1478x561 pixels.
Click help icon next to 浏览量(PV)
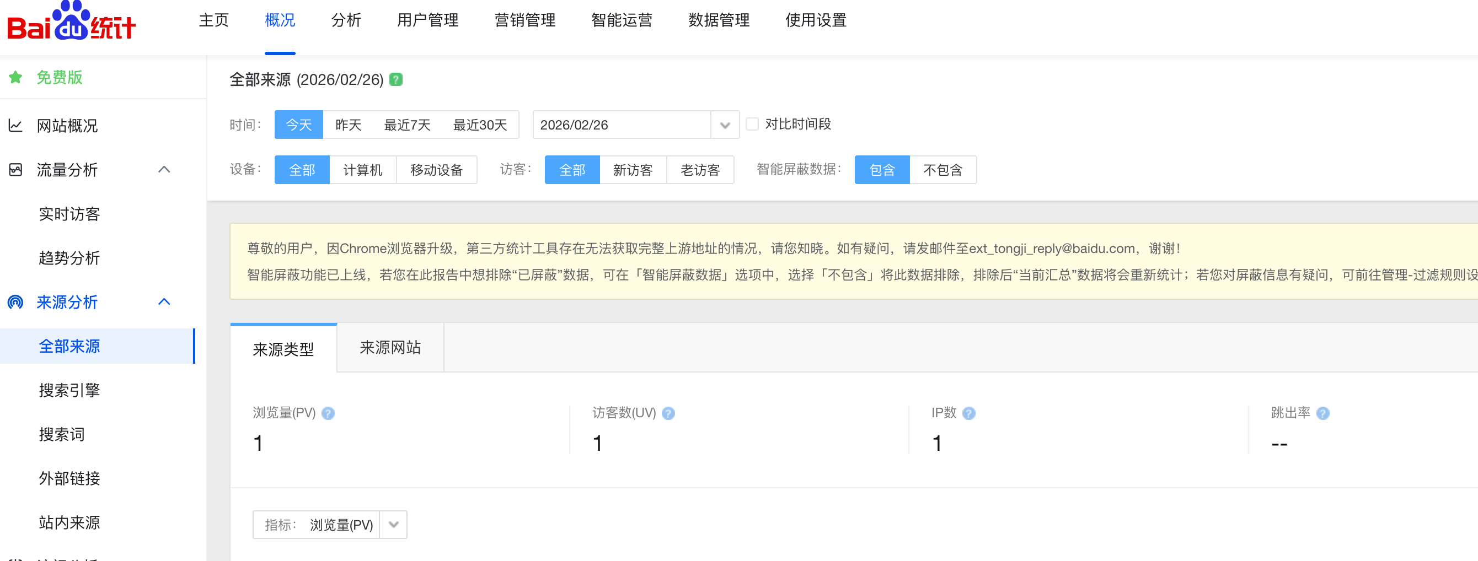(328, 413)
